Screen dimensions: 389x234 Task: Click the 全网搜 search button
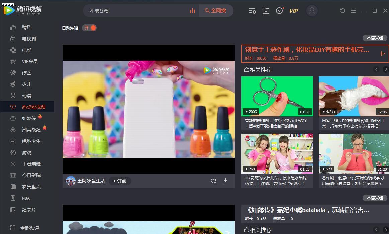tap(216, 11)
